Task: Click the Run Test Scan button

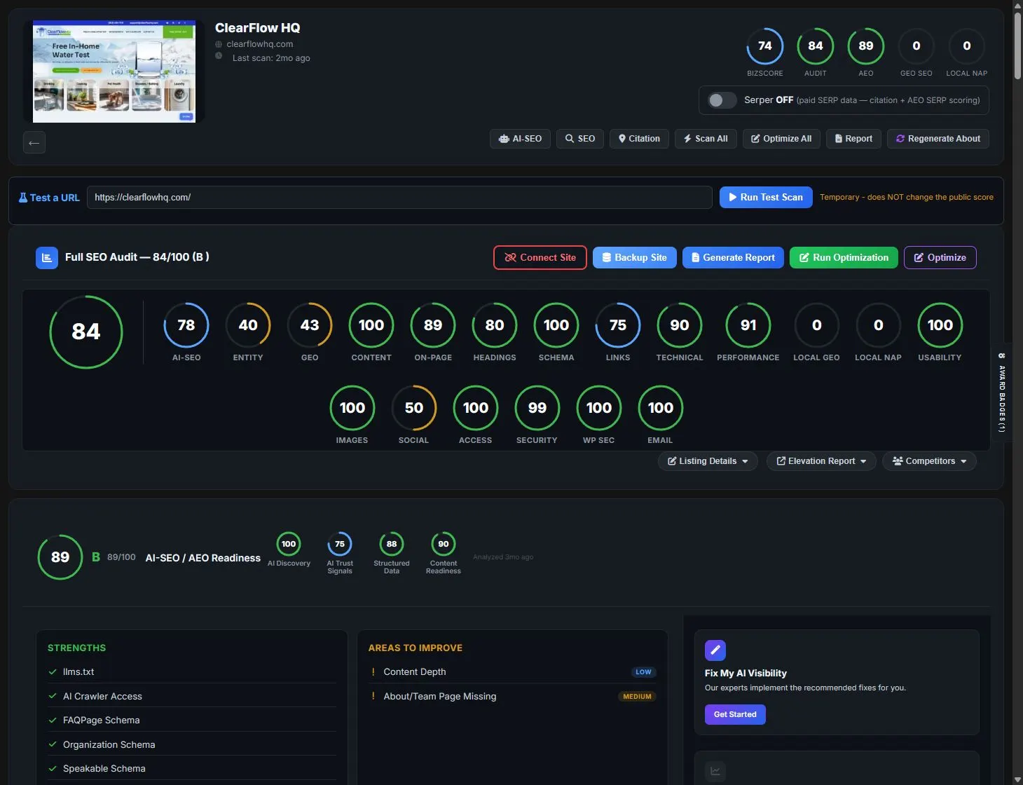Action: point(766,198)
